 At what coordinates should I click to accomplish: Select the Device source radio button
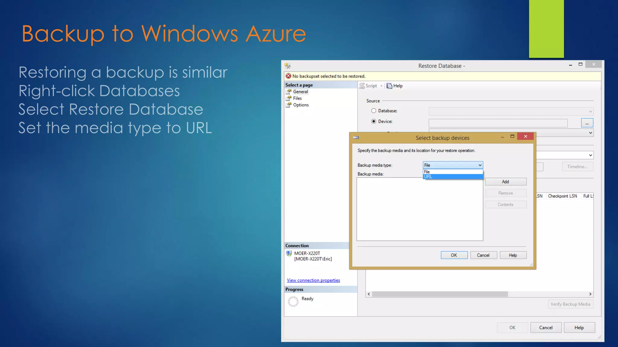(374, 121)
